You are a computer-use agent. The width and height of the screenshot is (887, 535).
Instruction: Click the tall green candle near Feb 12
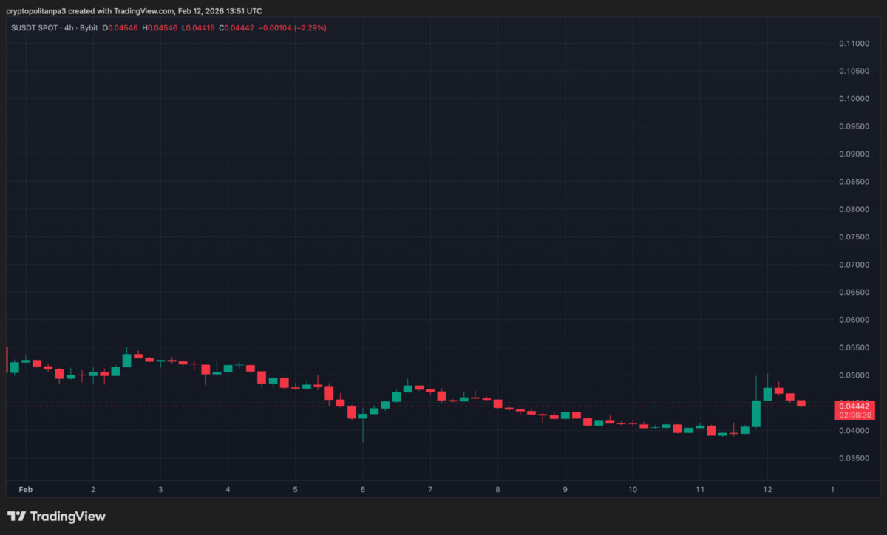755,414
